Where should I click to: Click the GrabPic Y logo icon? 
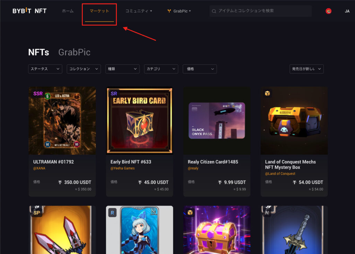click(x=169, y=11)
